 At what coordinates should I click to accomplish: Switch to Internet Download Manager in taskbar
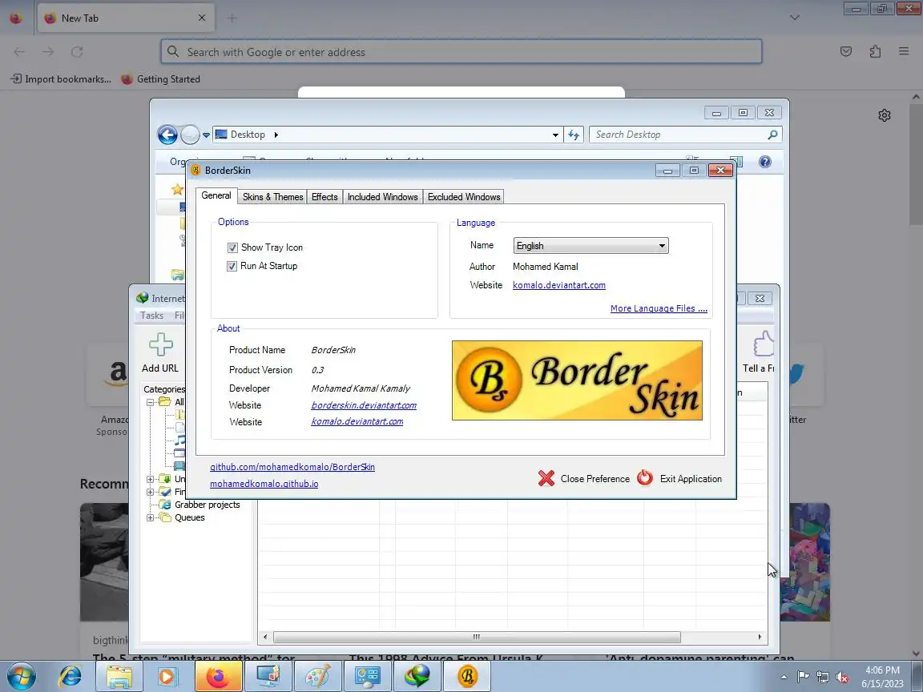point(417,676)
